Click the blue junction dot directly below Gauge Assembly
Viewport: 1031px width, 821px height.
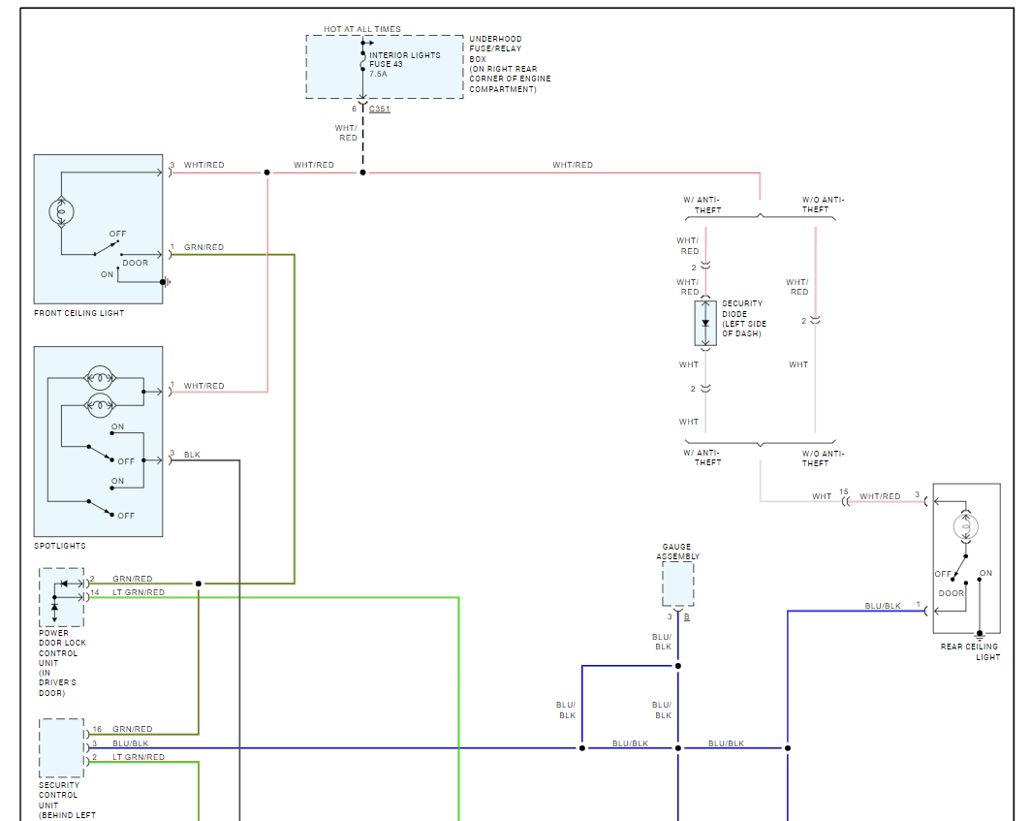click(x=678, y=666)
